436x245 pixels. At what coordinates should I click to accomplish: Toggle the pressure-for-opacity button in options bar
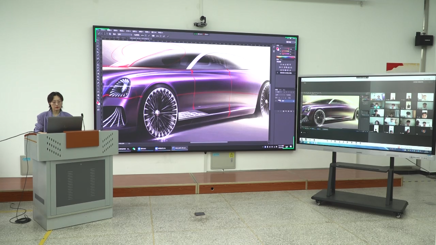click(149, 35)
